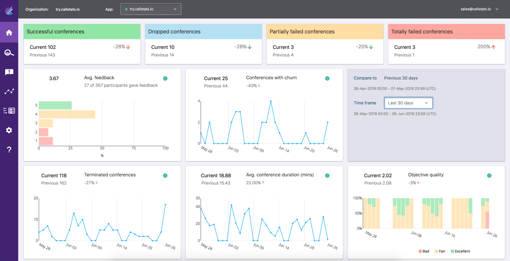Click 'Previous 143' value
Screen dimensions: 510x261
[x=42, y=55]
